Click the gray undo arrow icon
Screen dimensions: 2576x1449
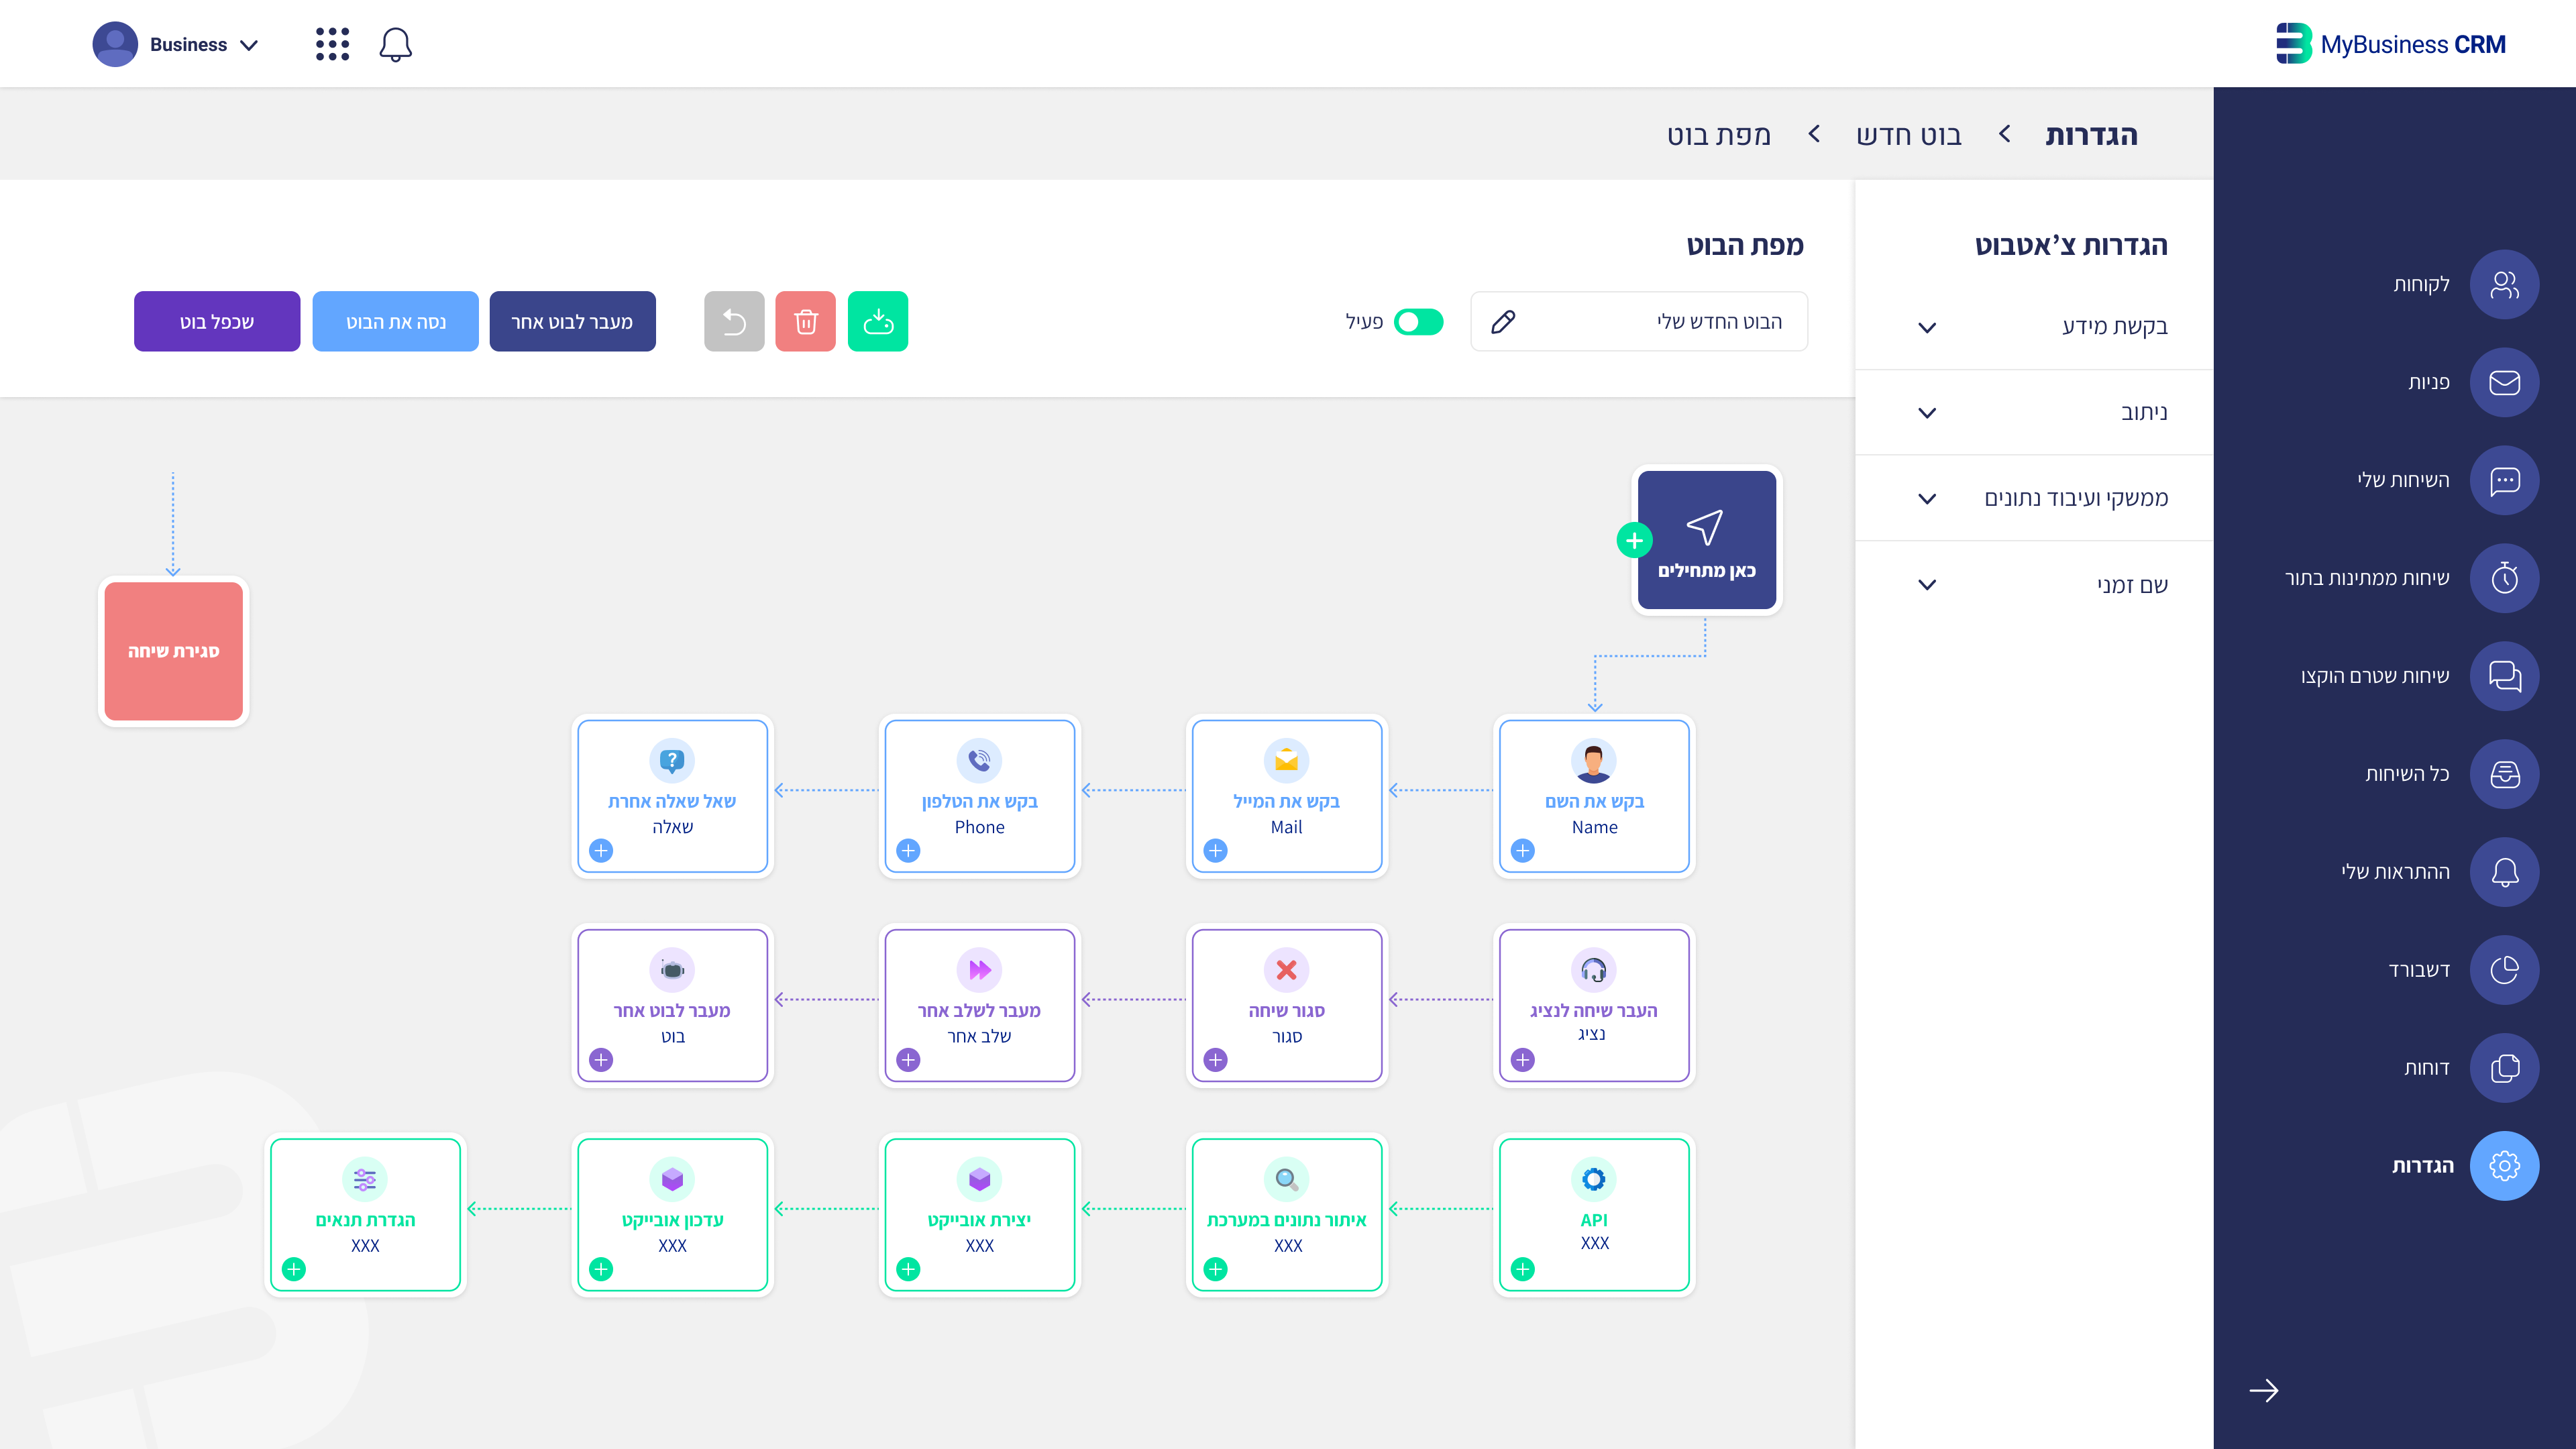tap(734, 321)
